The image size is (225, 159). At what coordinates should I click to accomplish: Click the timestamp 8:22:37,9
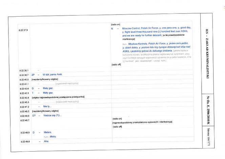pyautogui.click(x=23, y=30)
